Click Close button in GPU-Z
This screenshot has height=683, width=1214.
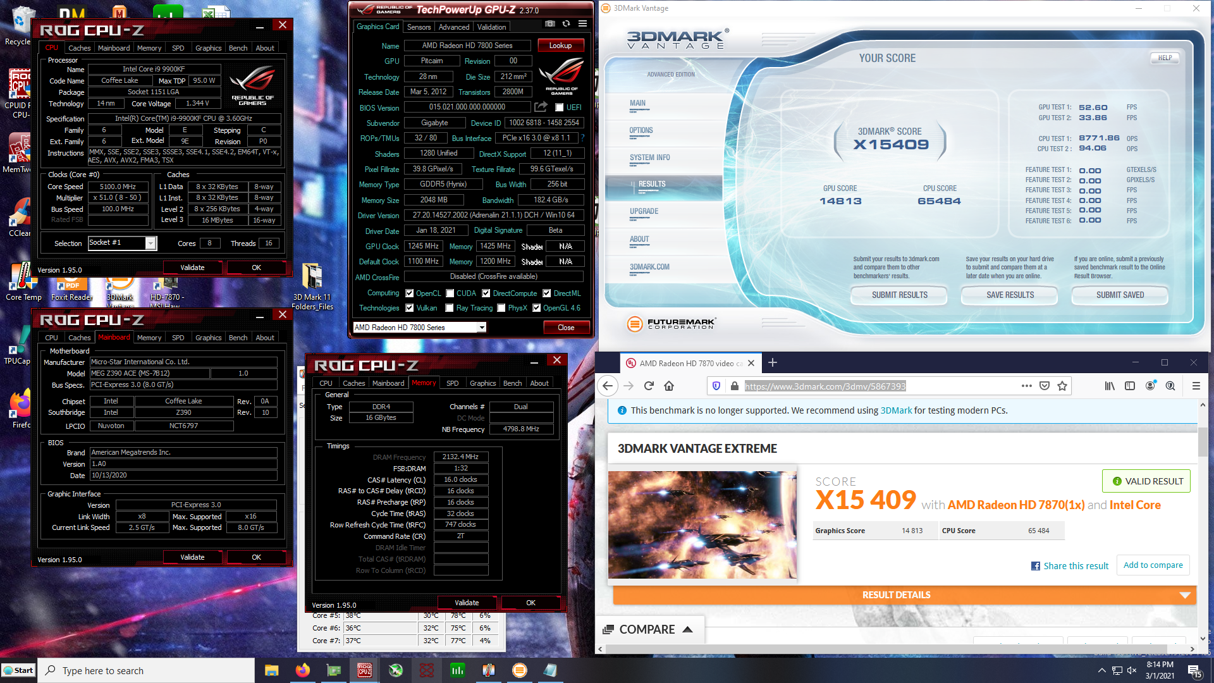click(566, 328)
